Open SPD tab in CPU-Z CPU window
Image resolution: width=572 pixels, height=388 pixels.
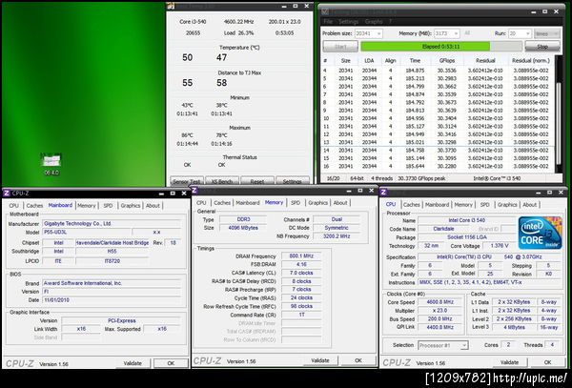485,205
